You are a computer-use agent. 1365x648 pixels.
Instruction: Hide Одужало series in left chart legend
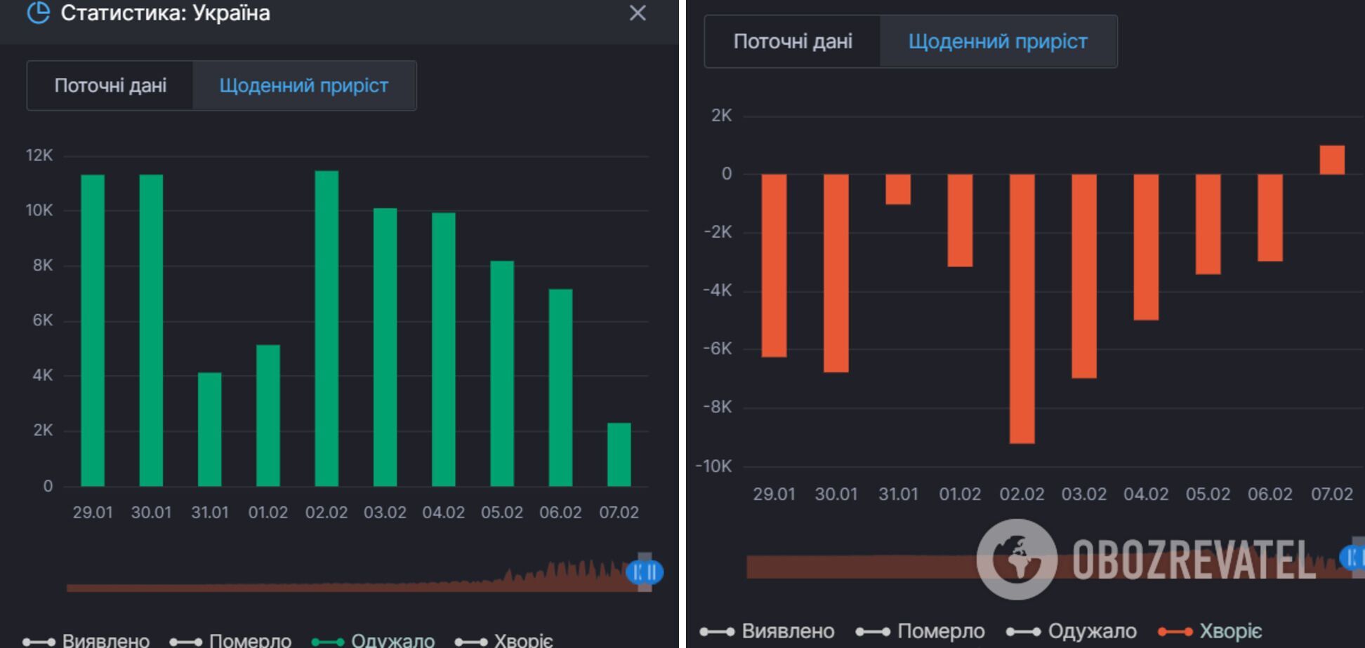[x=374, y=640]
